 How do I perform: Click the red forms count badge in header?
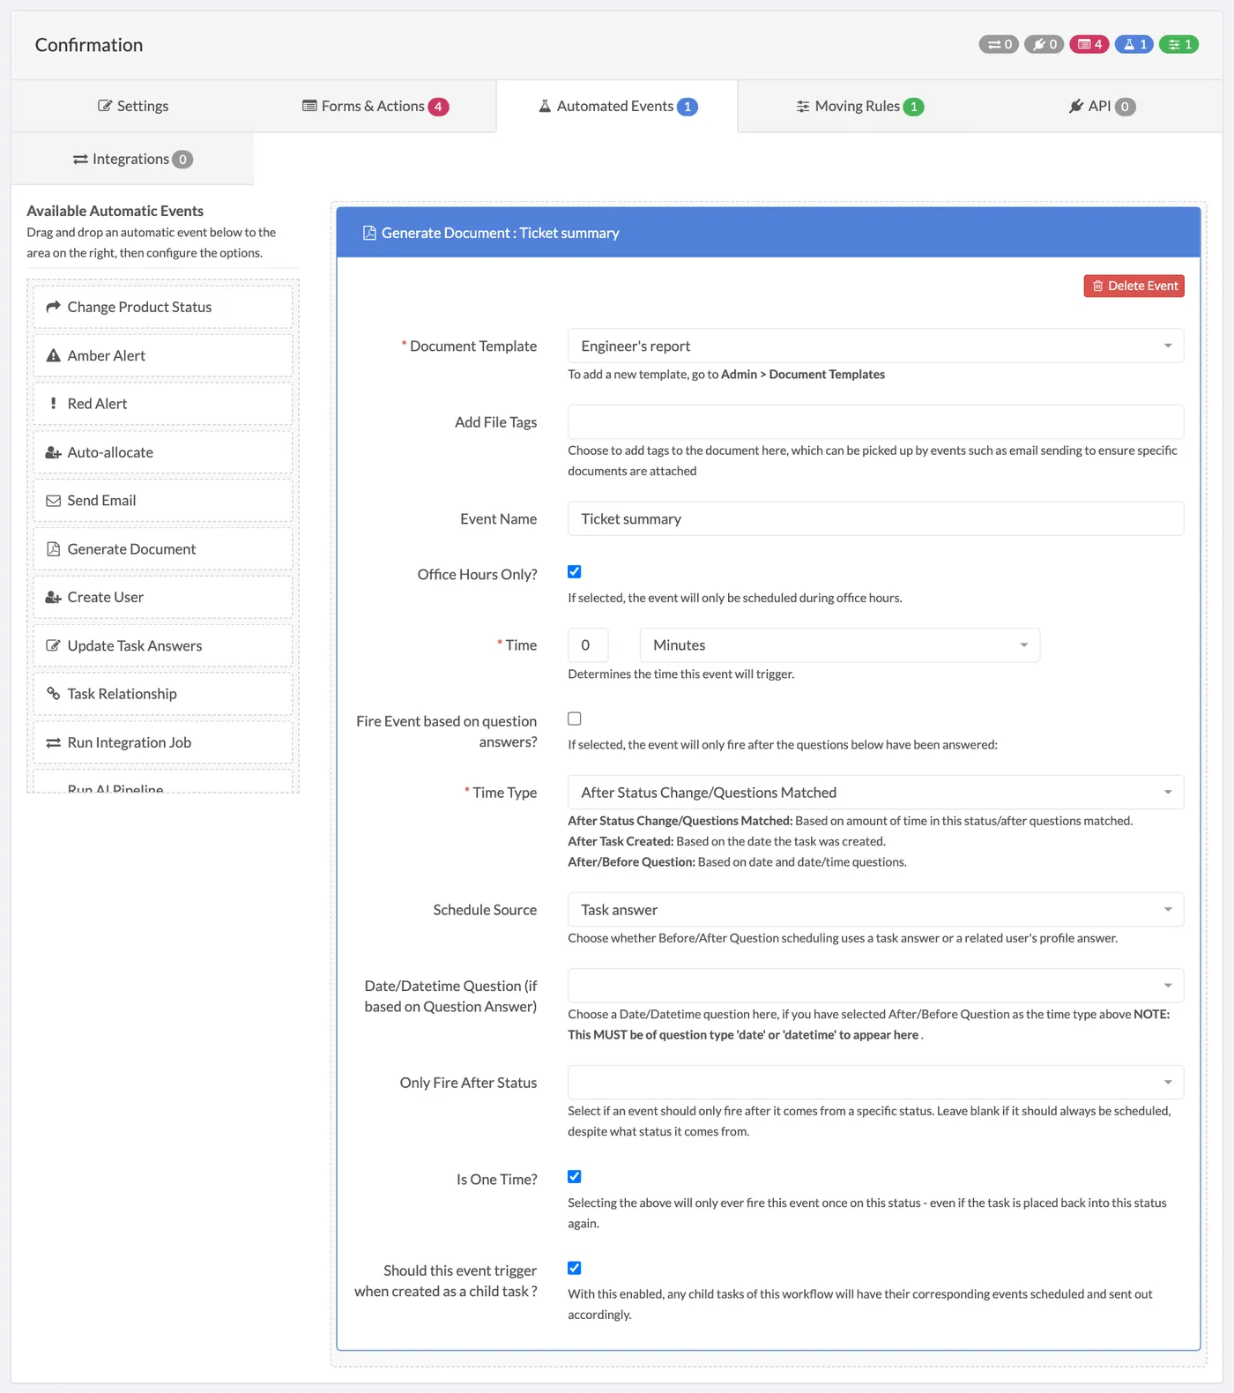pos(1089,44)
